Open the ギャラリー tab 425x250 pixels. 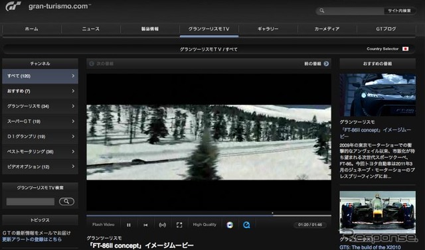click(268, 29)
